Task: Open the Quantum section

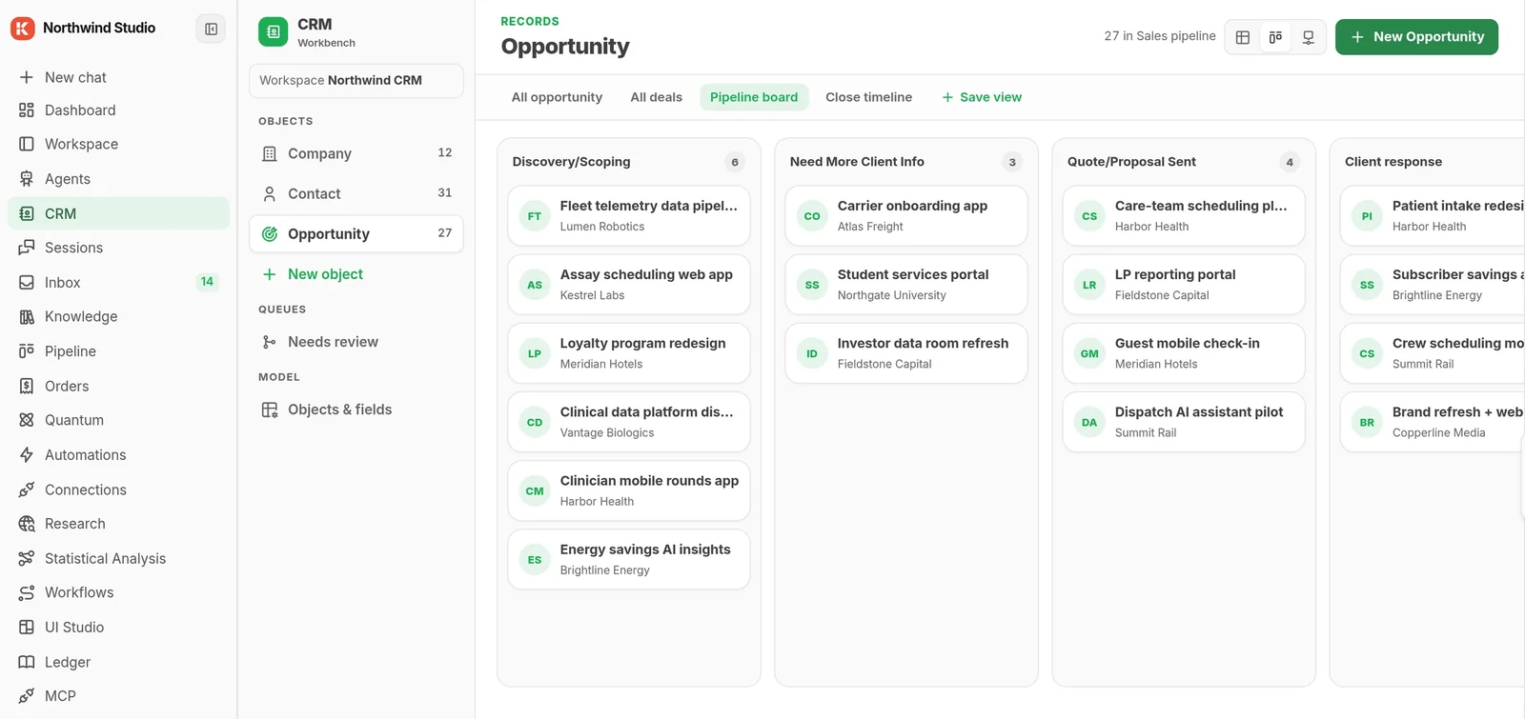Action: [x=118, y=420]
